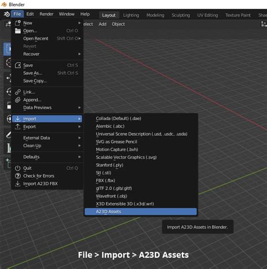
Task: Click the highlighted Import menu entry
Action: click(x=47, y=119)
